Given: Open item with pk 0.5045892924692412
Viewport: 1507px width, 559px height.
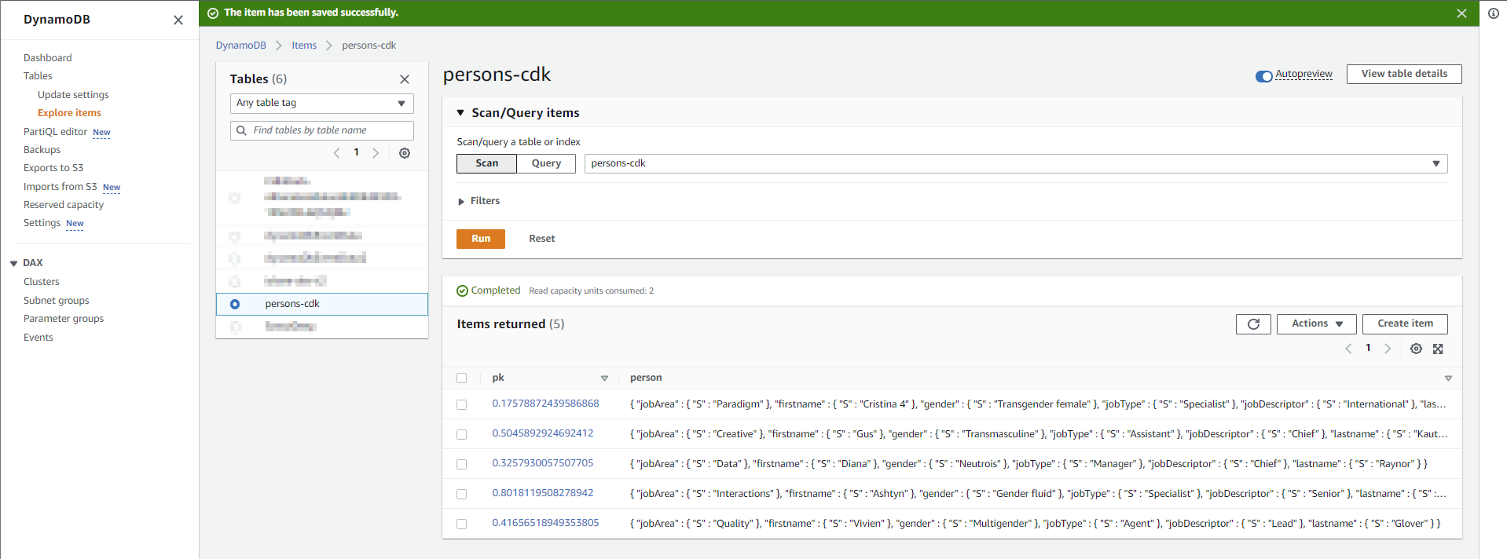Looking at the screenshot, I should [542, 433].
